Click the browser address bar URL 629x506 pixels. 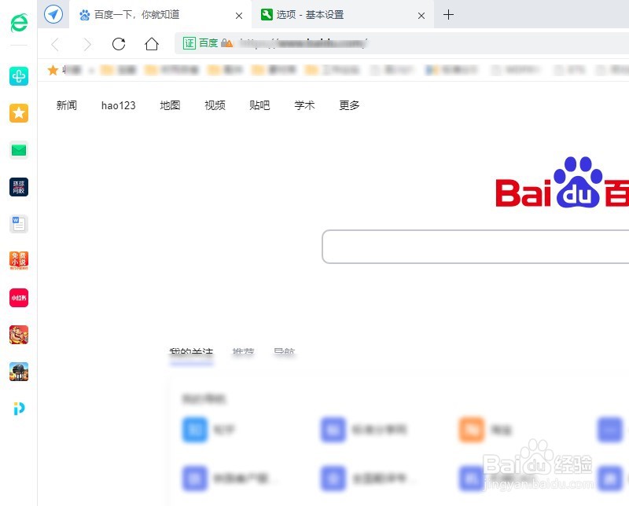click(x=303, y=43)
